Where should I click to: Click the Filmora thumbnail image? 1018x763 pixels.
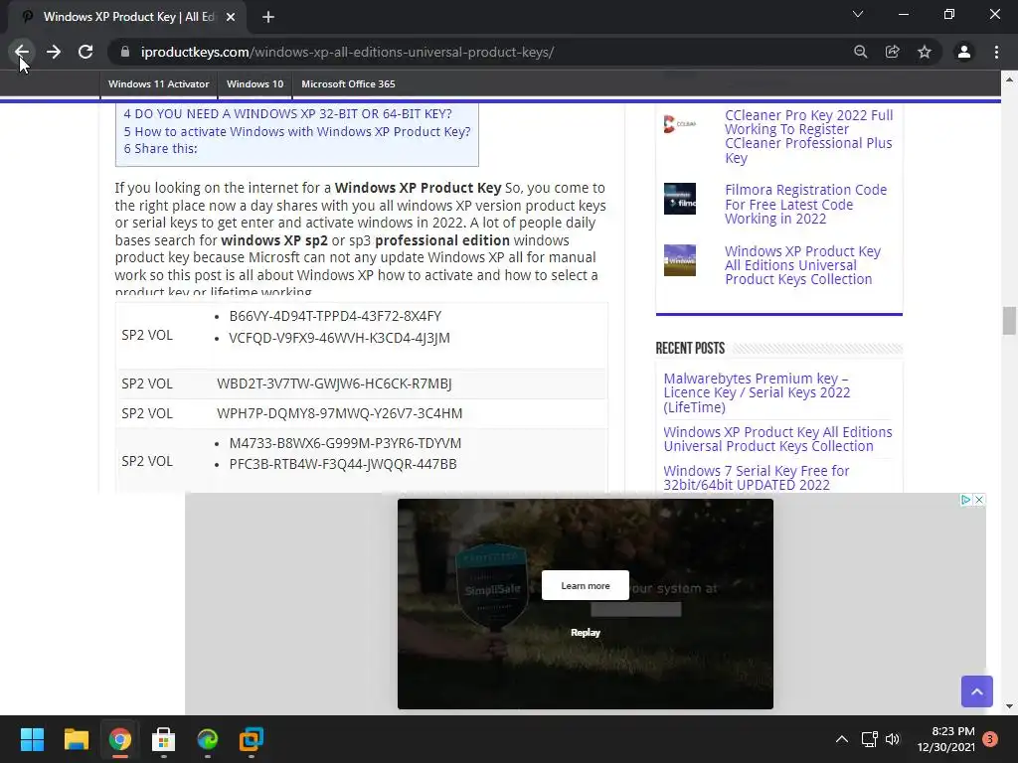680,199
